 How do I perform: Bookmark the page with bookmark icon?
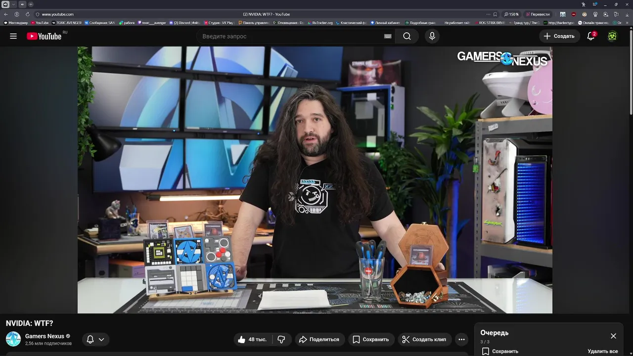pyautogui.click(x=495, y=14)
